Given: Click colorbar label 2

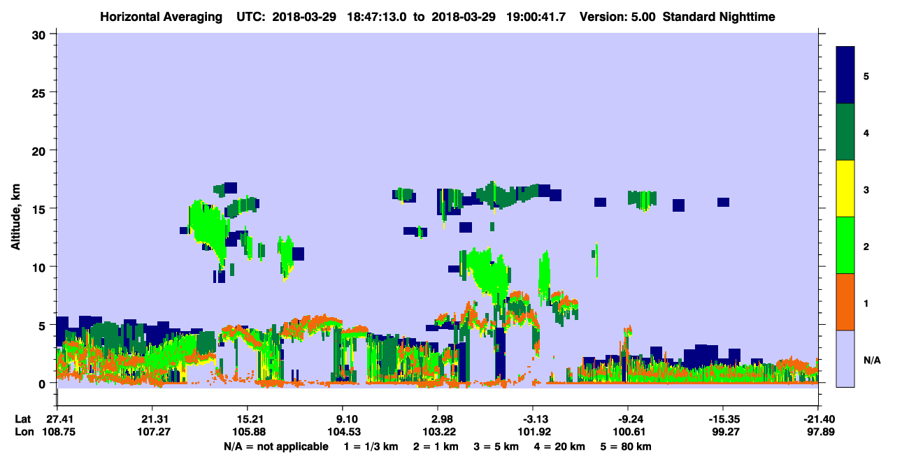Looking at the screenshot, I should tap(866, 246).
